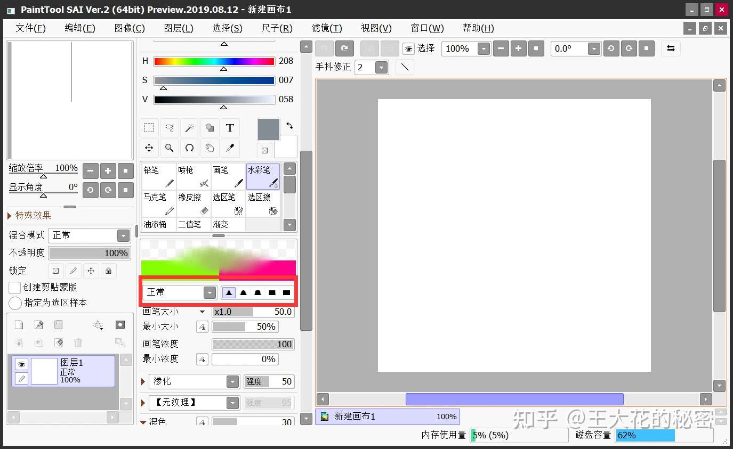The height and width of the screenshot is (449, 733).
Task: Select the hand pan tool
Action: (210, 148)
